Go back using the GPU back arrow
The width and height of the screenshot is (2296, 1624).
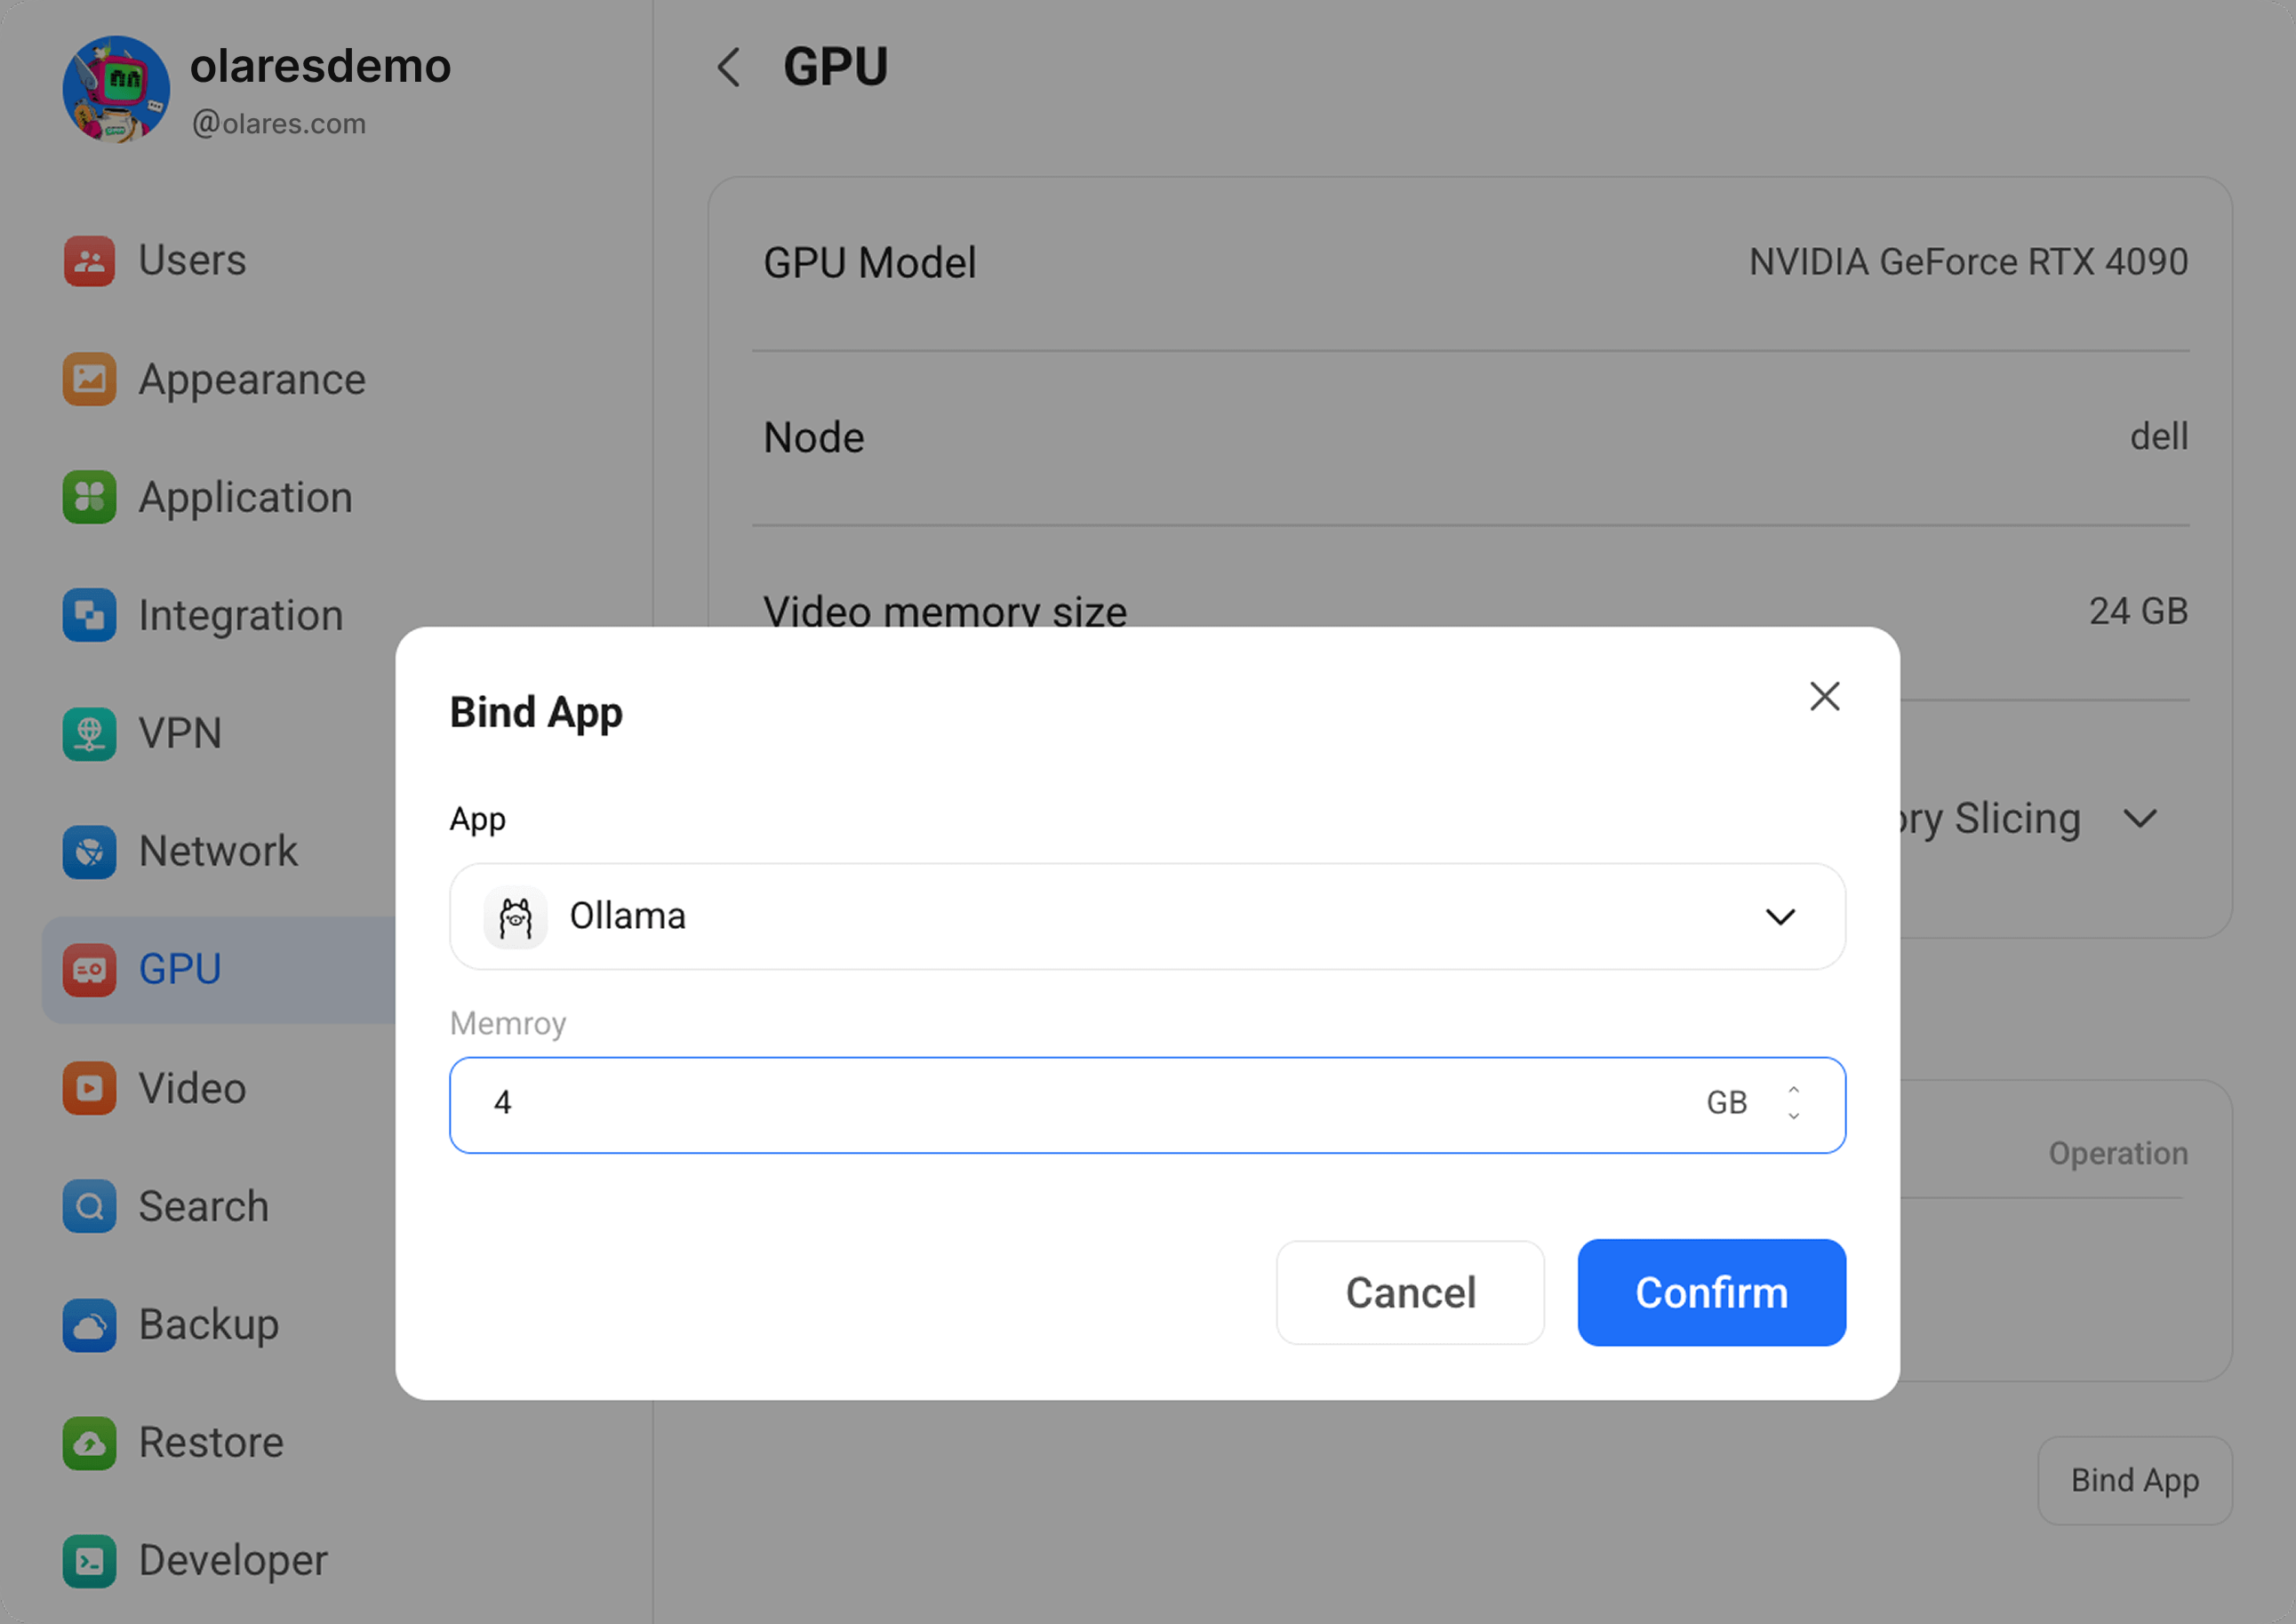tap(729, 68)
